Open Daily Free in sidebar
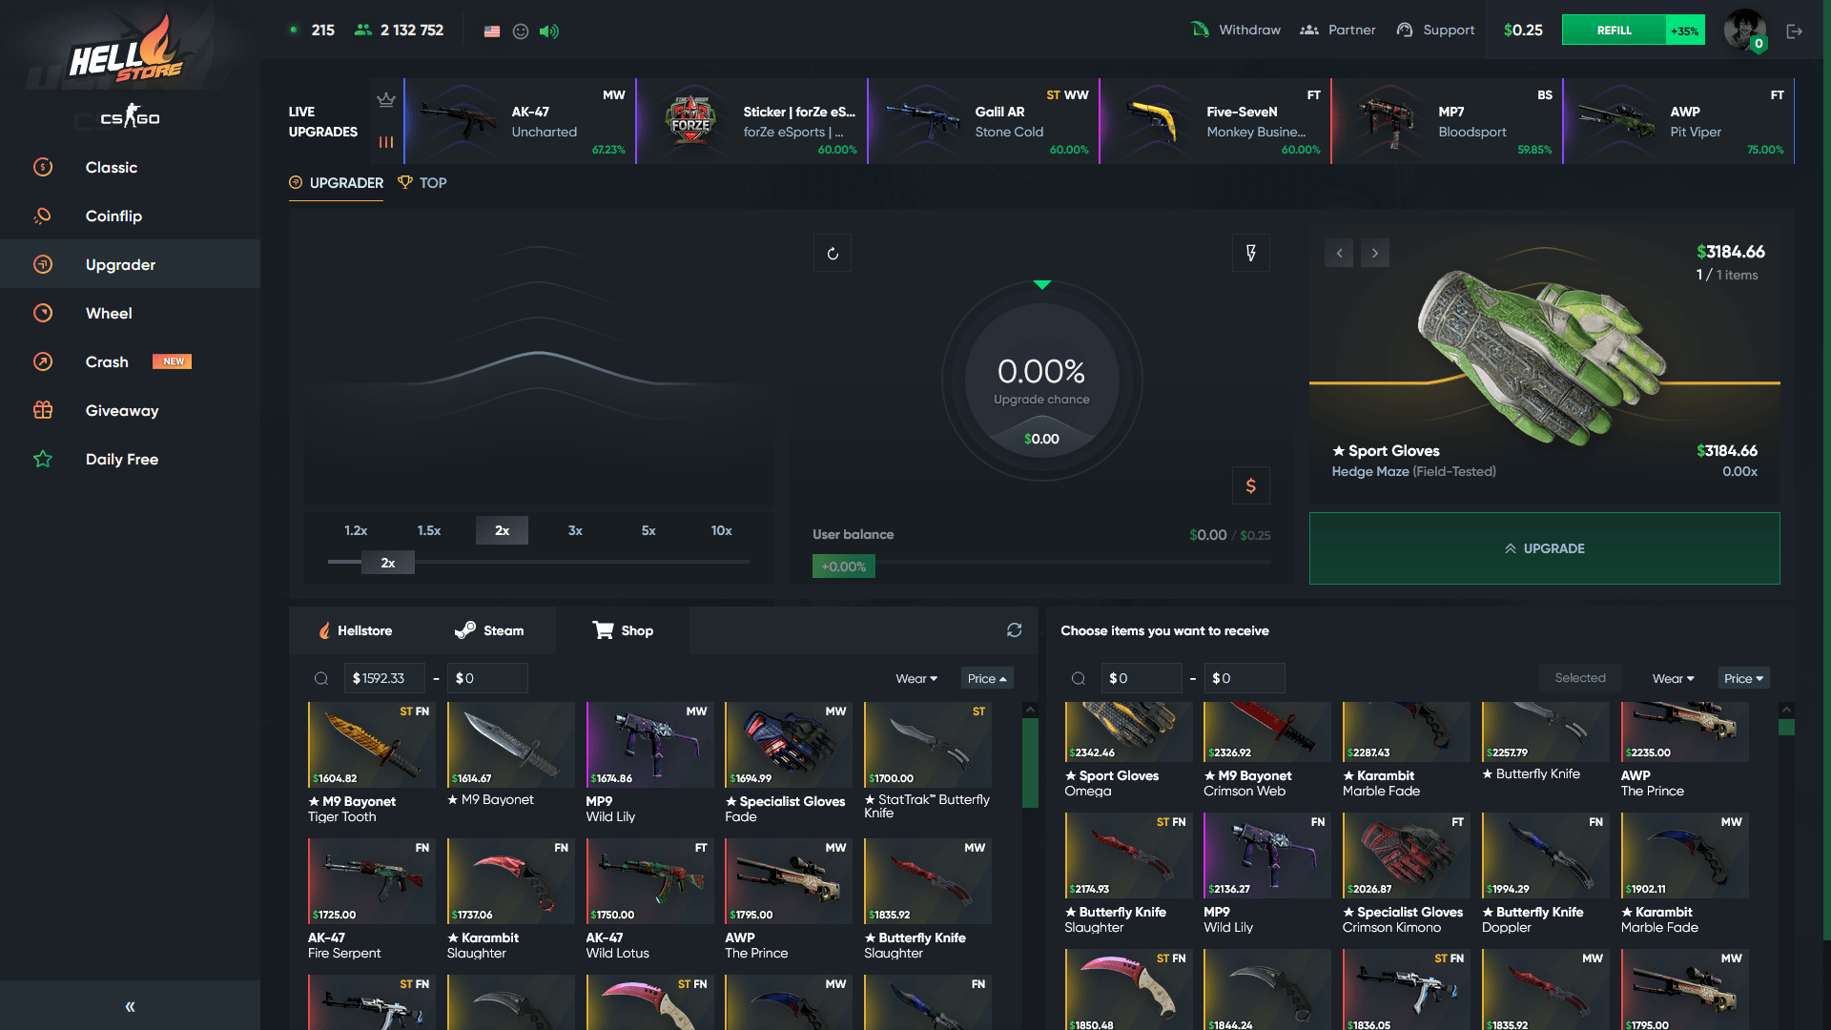This screenshot has height=1030, width=1831. click(x=130, y=460)
